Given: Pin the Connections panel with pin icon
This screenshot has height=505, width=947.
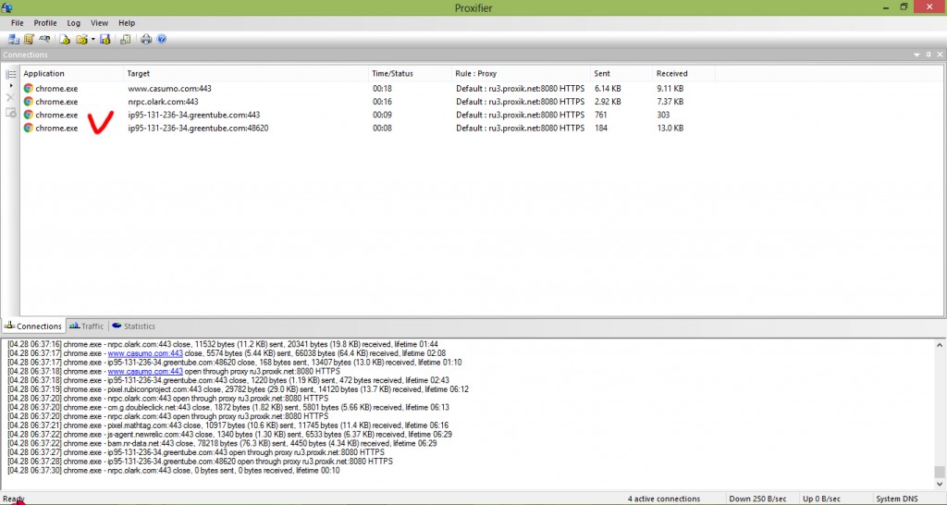Looking at the screenshot, I should (929, 55).
